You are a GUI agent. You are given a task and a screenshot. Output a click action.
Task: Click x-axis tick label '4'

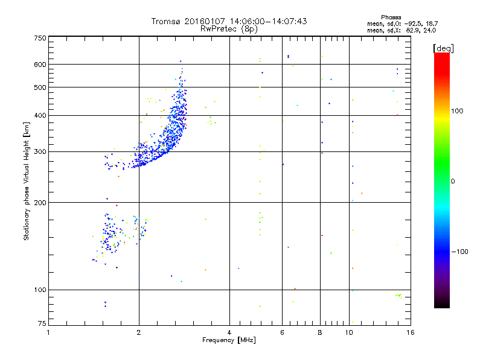(x=229, y=333)
